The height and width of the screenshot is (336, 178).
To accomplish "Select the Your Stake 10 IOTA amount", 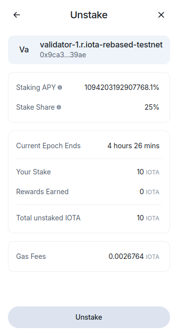I will (x=148, y=172).
